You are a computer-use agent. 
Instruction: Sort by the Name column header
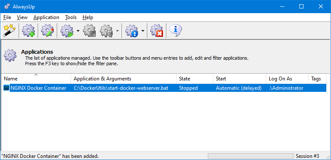pyautogui.click(x=36, y=79)
